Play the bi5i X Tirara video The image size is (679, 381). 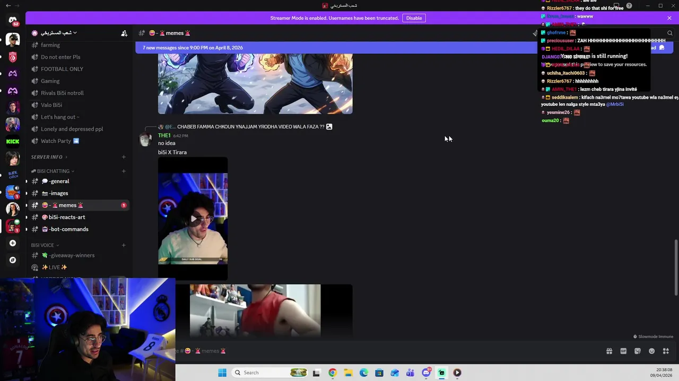[x=193, y=219]
